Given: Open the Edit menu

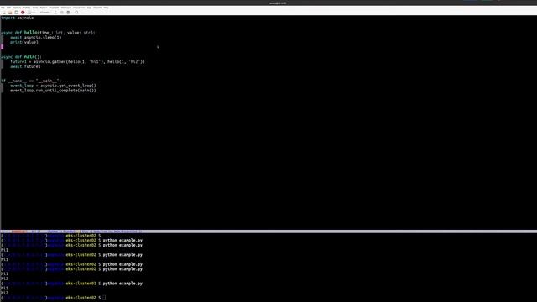Looking at the screenshot, I should point(9,8).
